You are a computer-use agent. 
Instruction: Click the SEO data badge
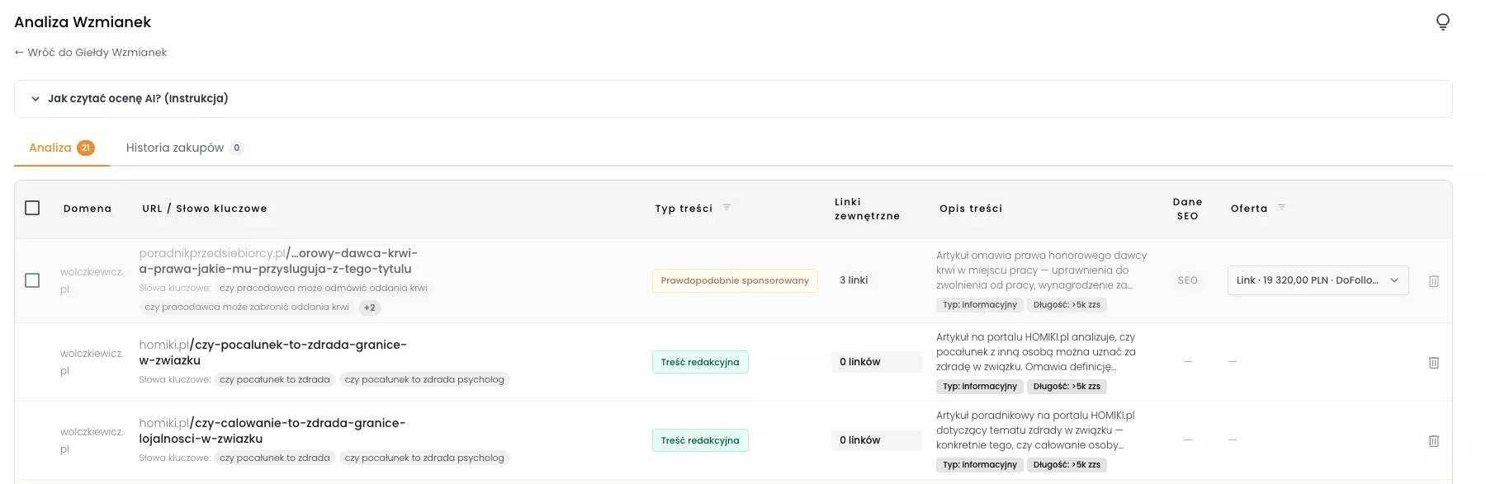[1187, 280]
